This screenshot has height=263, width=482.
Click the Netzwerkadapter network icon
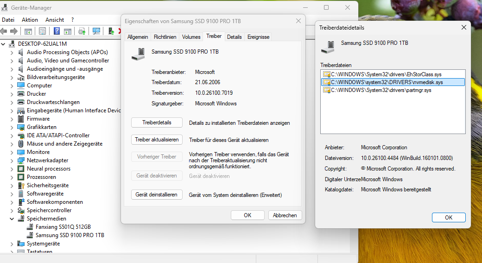coord(20,160)
